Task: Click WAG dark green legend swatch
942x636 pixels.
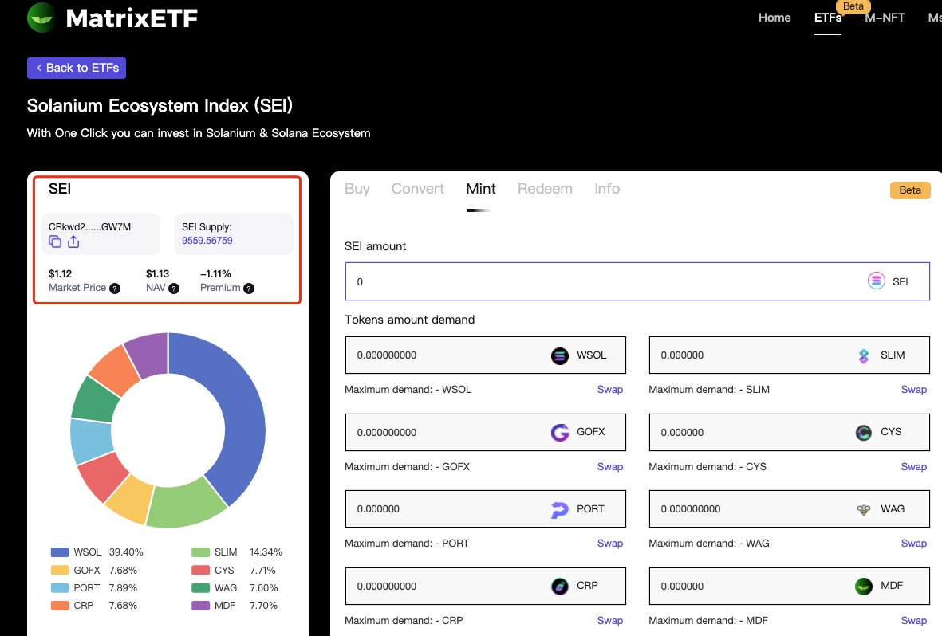Action: pyautogui.click(x=201, y=588)
